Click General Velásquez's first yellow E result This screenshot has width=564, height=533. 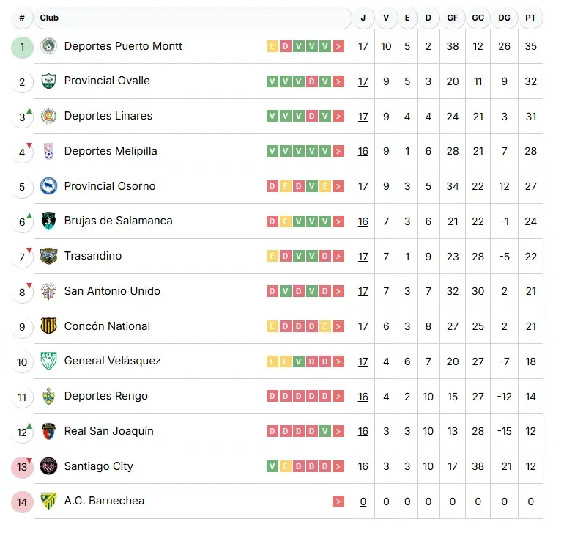pyautogui.click(x=272, y=361)
